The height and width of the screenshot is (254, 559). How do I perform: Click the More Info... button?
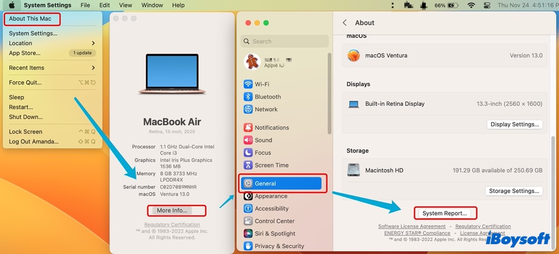(x=172, y=210)
